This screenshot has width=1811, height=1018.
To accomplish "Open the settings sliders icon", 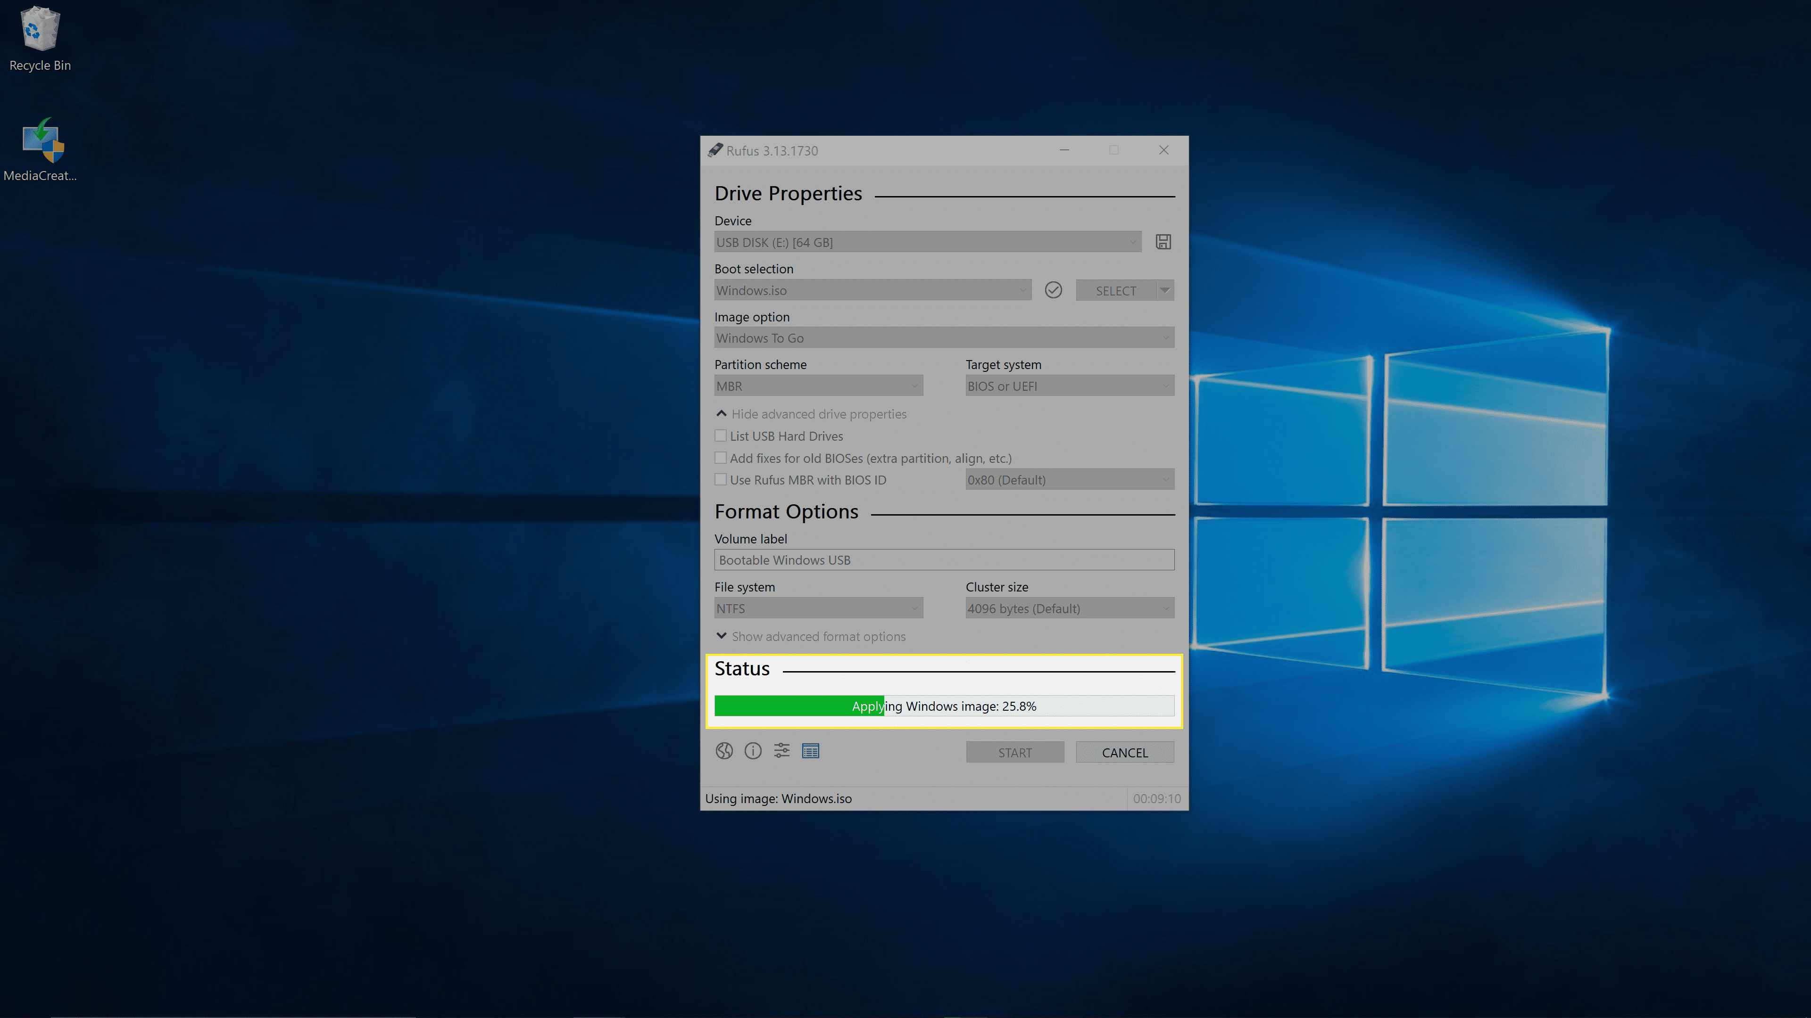I will [x=782, y=751].
